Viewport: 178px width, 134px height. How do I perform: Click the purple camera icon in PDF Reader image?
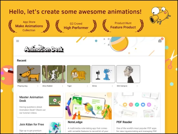149,105
